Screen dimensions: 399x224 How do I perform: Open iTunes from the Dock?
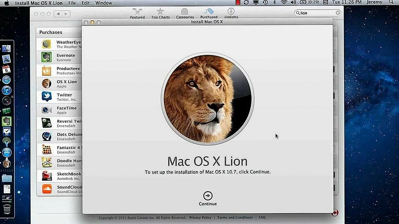pos(7,90)
